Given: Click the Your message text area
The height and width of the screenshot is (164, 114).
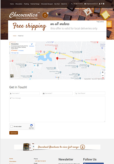Looking at the screenshot, I should click(57, 109).
